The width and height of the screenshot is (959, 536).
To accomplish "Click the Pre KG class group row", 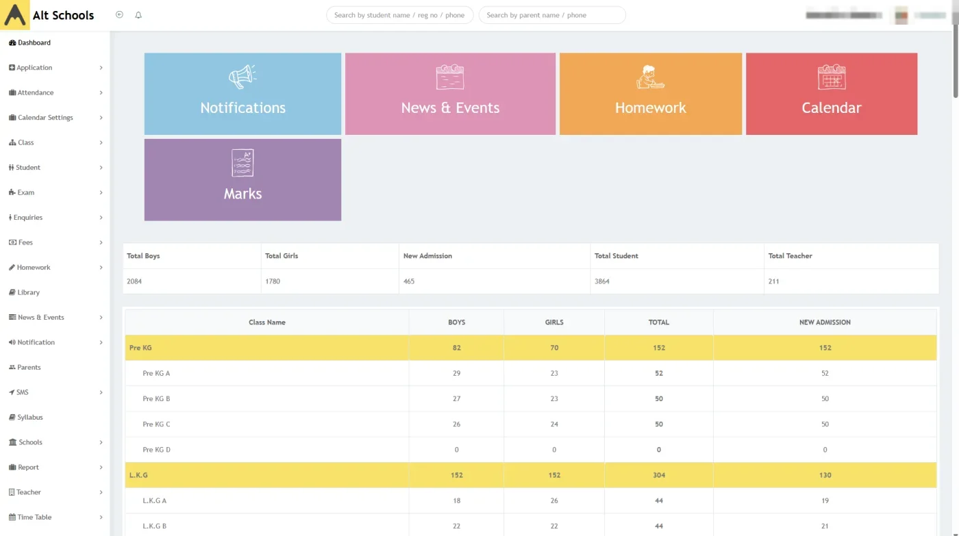I will coord(531,348).
